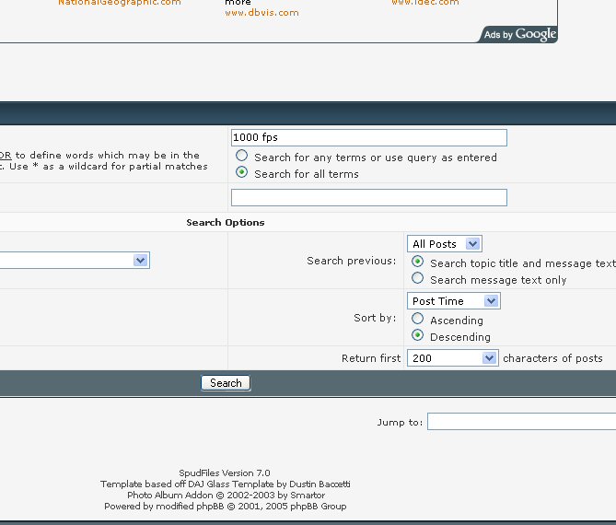Set sort order to Ascending
Viewport: 616px width, 525px height.
coord(419,320)
